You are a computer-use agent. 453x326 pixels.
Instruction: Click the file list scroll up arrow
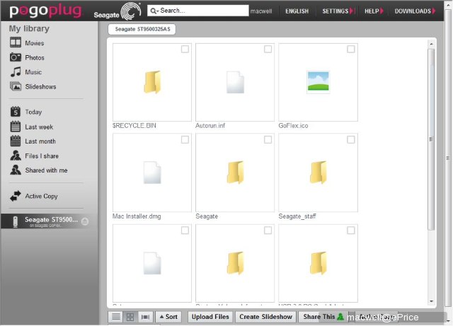[x=431, y=44]
